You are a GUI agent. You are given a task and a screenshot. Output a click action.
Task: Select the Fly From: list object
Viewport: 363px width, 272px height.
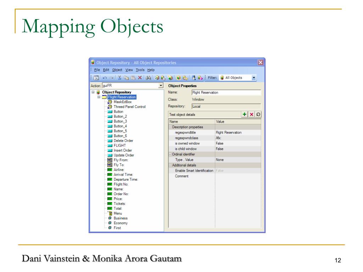(121, 160)
